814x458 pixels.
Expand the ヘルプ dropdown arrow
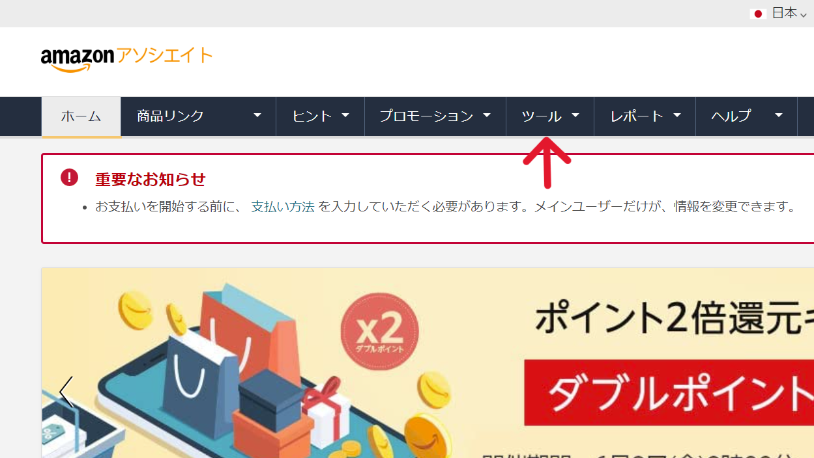(779, 116)
